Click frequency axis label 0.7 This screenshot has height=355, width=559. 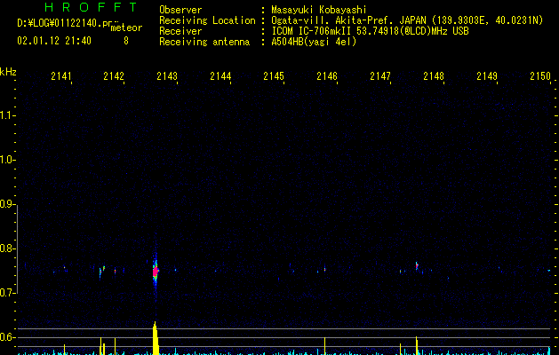click(x=7, y=293)
